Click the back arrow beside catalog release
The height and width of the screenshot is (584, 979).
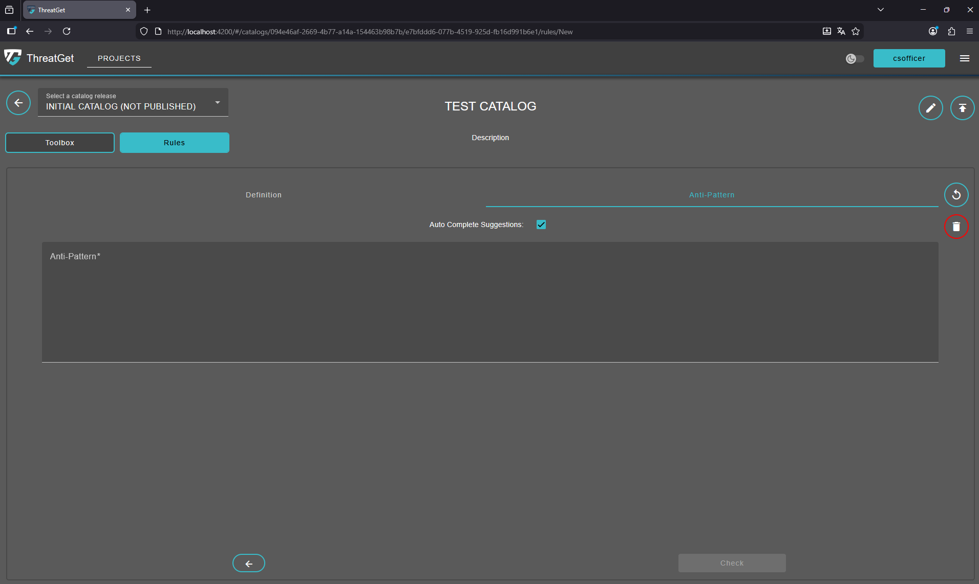tap(18, 103)
